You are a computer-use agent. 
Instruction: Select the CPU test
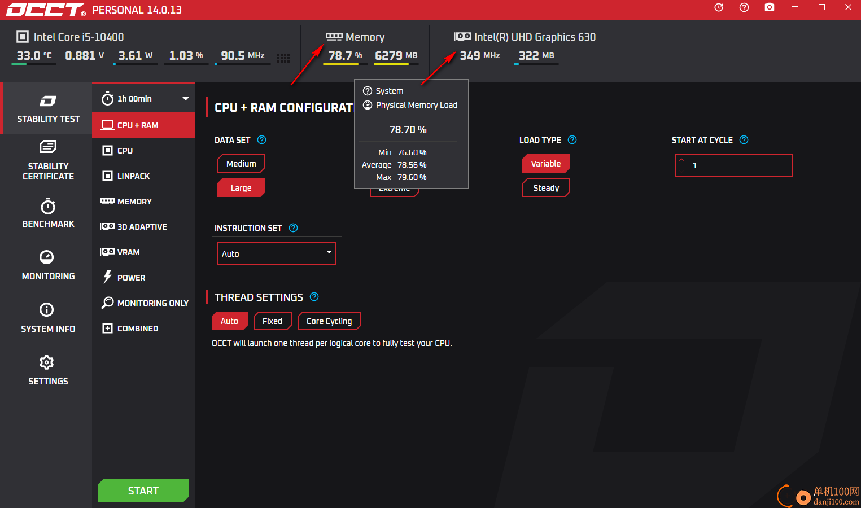pos(143,151)
